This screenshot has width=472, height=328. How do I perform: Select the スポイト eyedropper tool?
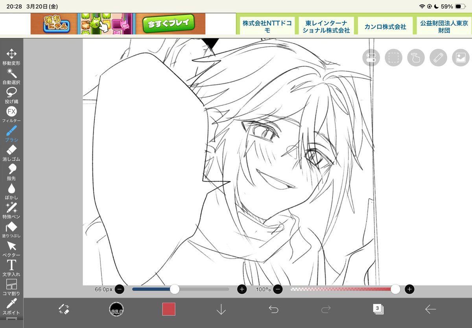(11, 307)
